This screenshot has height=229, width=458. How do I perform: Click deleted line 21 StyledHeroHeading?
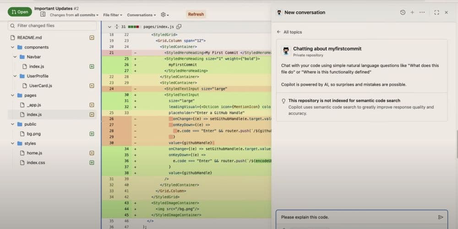187,53
